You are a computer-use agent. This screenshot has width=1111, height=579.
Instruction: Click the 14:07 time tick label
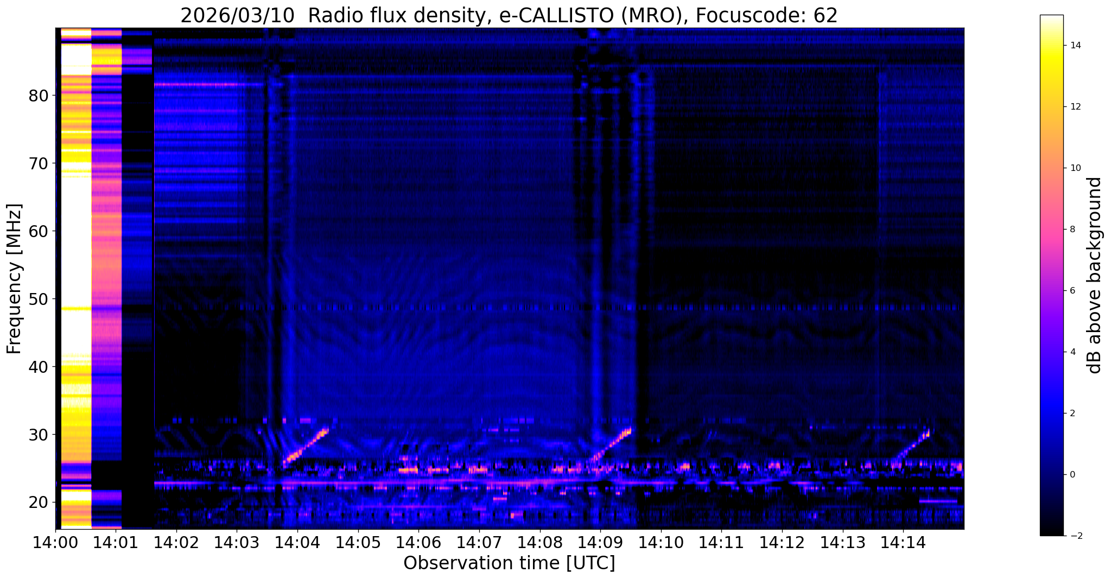coord(479,542)
